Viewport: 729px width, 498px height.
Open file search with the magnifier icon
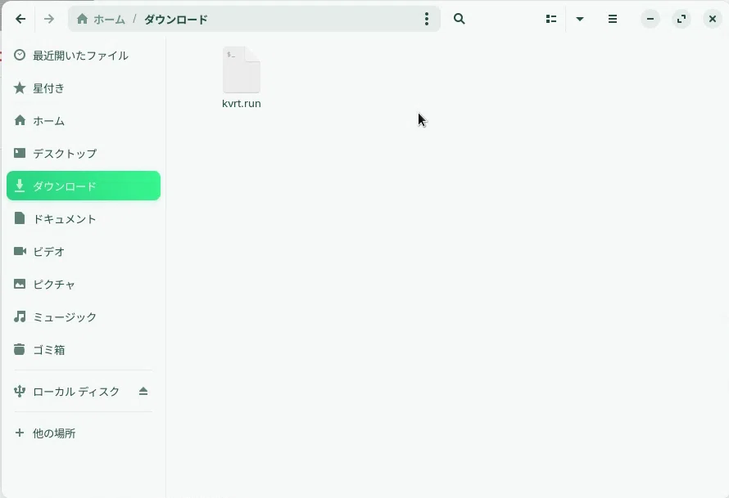point(460,19)
